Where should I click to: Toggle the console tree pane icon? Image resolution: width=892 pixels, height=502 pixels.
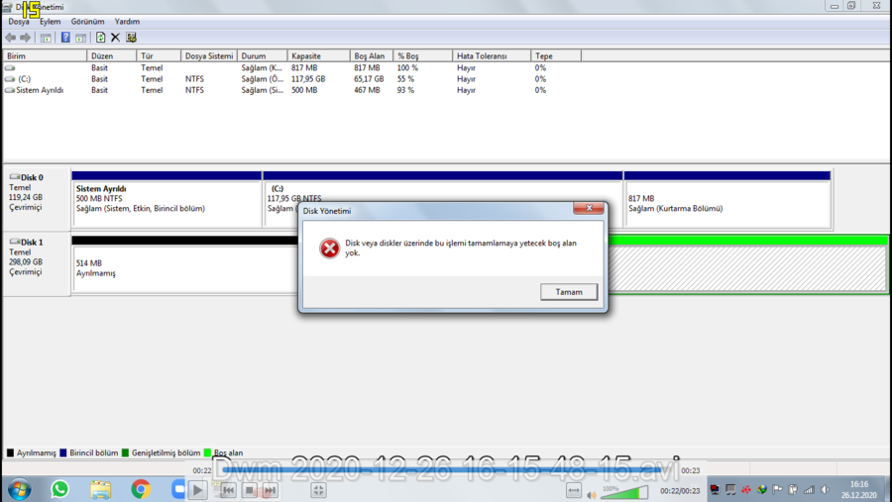[46, 38]
